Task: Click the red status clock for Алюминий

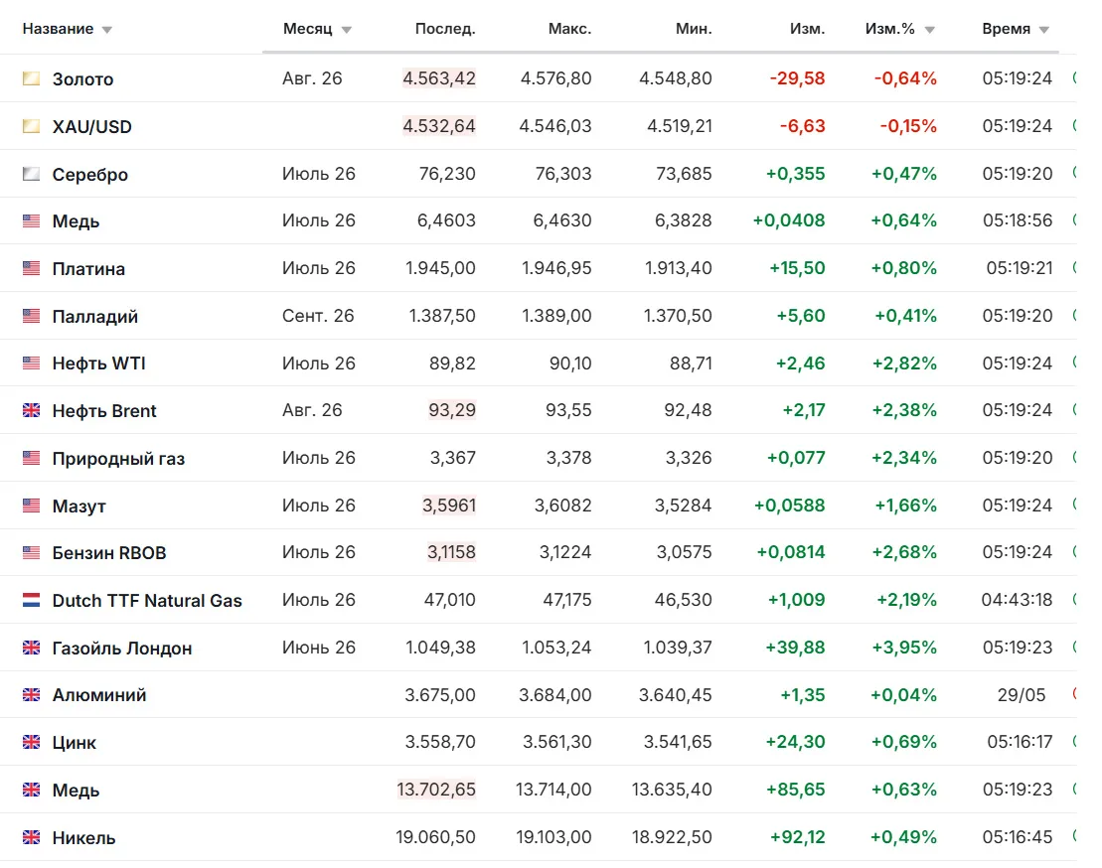Action: pyautogui.click(x=1074, y=694)
